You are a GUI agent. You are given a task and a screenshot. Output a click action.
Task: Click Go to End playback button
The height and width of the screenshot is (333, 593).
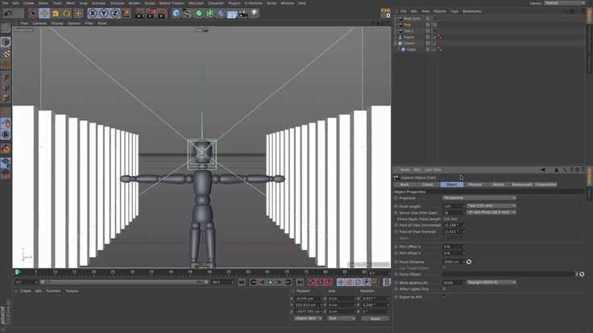(x=300, y=282)
